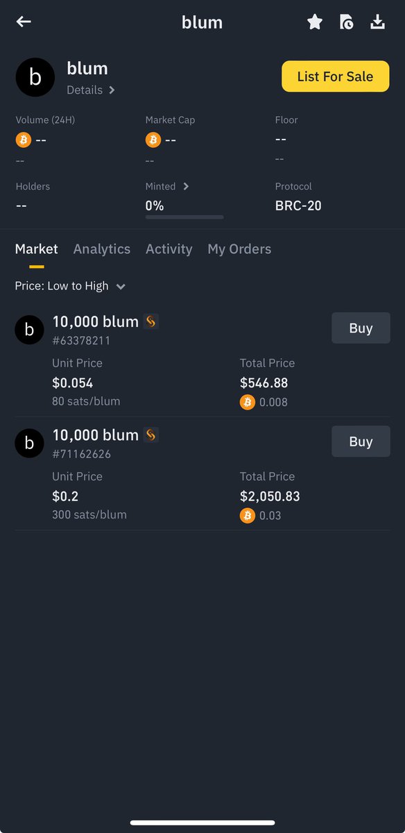Tap the back arrow icon
405x833 pixels.
pyautogui.click(x=24, y=22)
